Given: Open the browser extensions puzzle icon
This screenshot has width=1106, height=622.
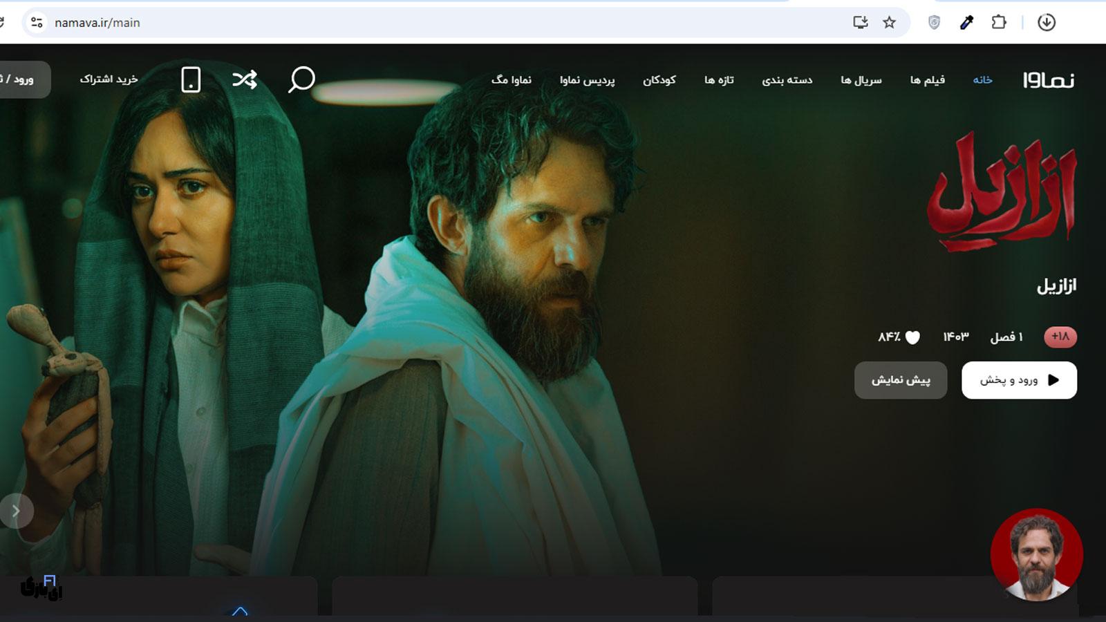Looking at the screenshot, I should 997,22.
